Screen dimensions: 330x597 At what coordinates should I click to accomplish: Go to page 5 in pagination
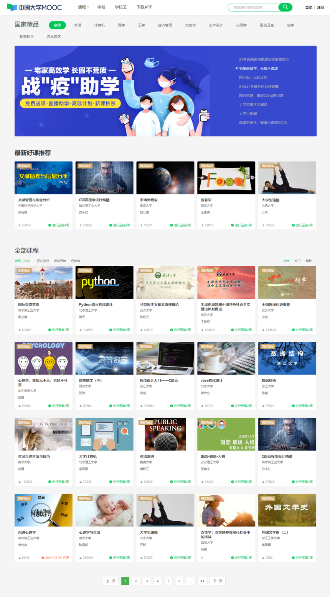tap(168, 581)
